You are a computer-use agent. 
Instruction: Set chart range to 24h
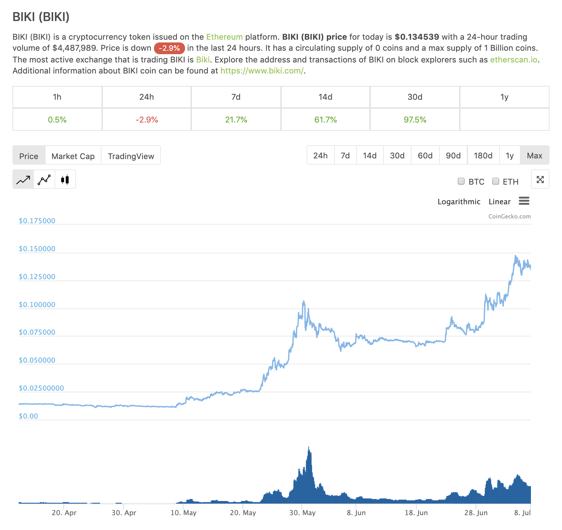[320, 156]
